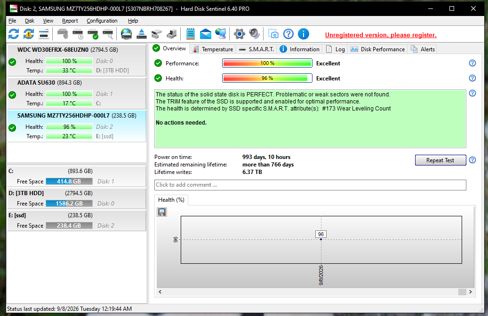Click the Repeat Test button

[x=440, y=160]
